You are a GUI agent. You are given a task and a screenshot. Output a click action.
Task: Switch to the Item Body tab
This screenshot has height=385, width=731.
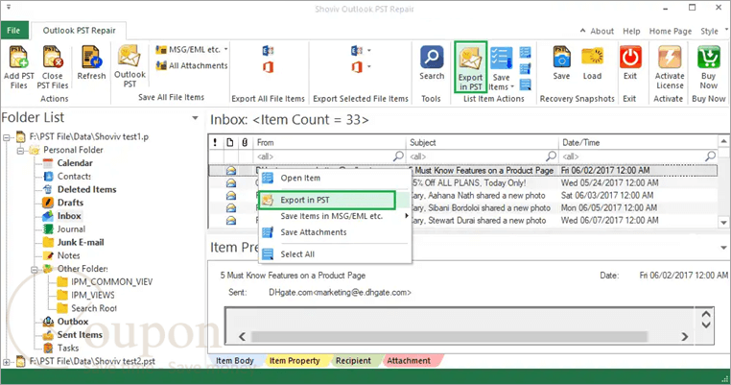tap(234, 361)
